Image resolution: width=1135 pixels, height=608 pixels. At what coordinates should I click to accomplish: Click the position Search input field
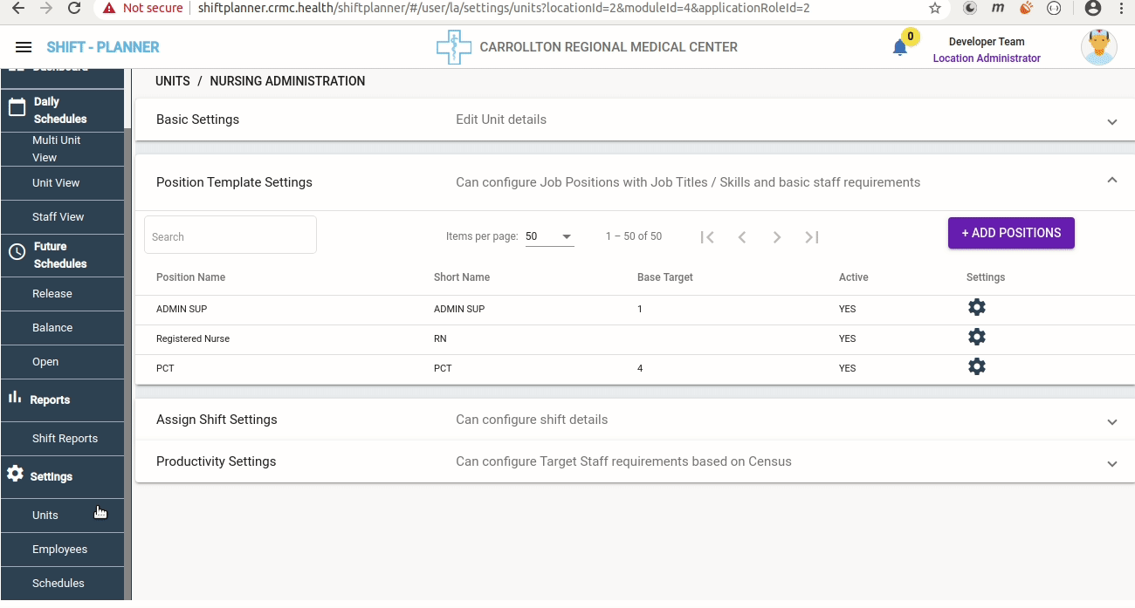230,236
